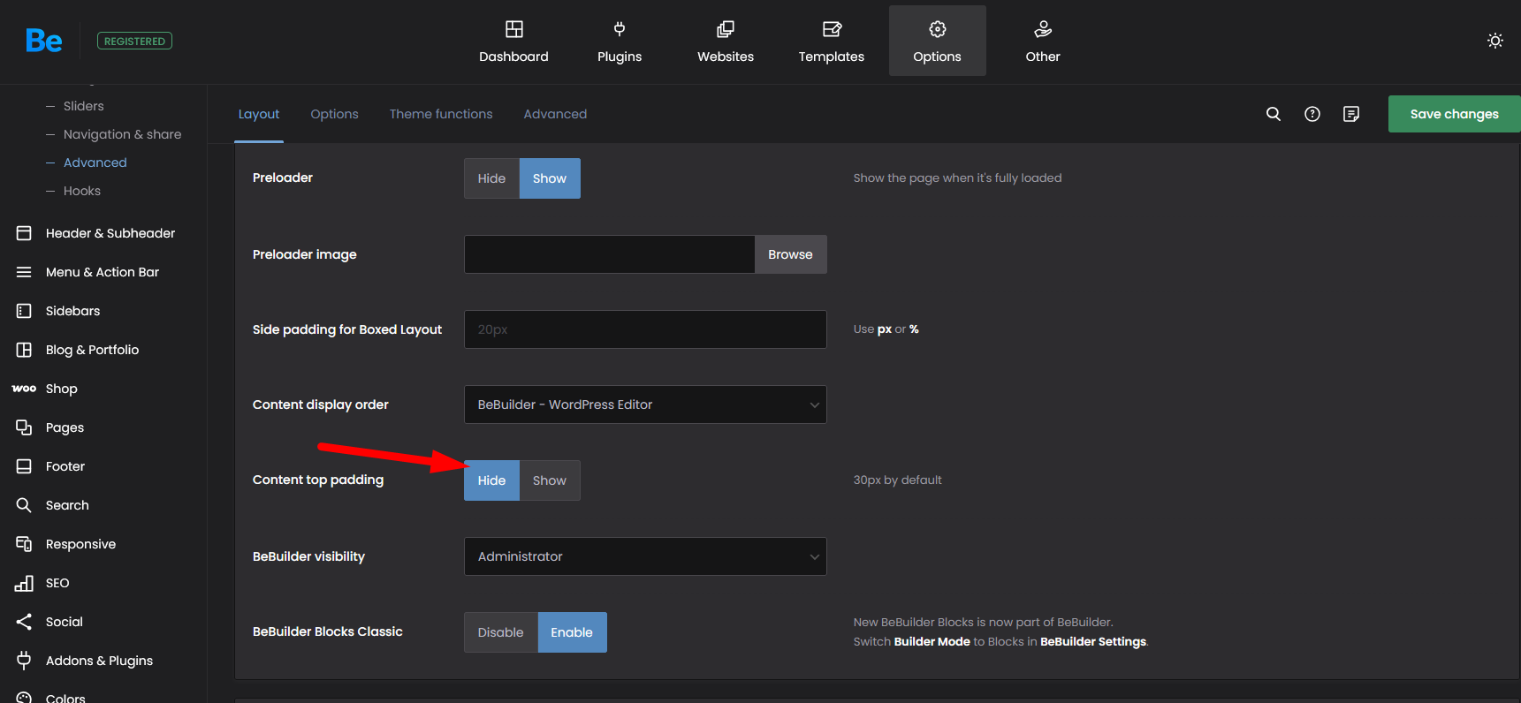Viewport: 1521px width, 703px height.
Task: Click Browse for Preloader image
Action: coord(790,254)
